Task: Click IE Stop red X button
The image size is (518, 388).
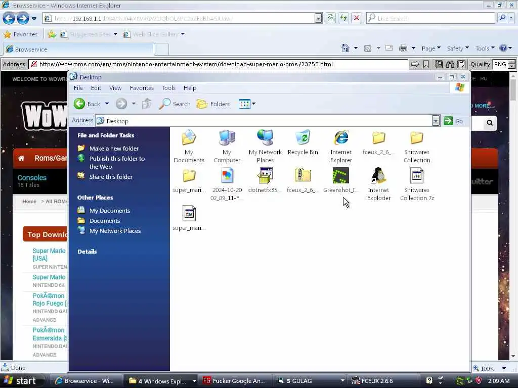Action: point(357,18)
